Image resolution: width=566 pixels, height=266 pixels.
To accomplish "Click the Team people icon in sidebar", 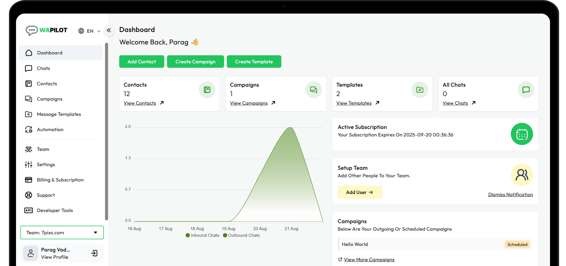I will [x=29, y=149].
